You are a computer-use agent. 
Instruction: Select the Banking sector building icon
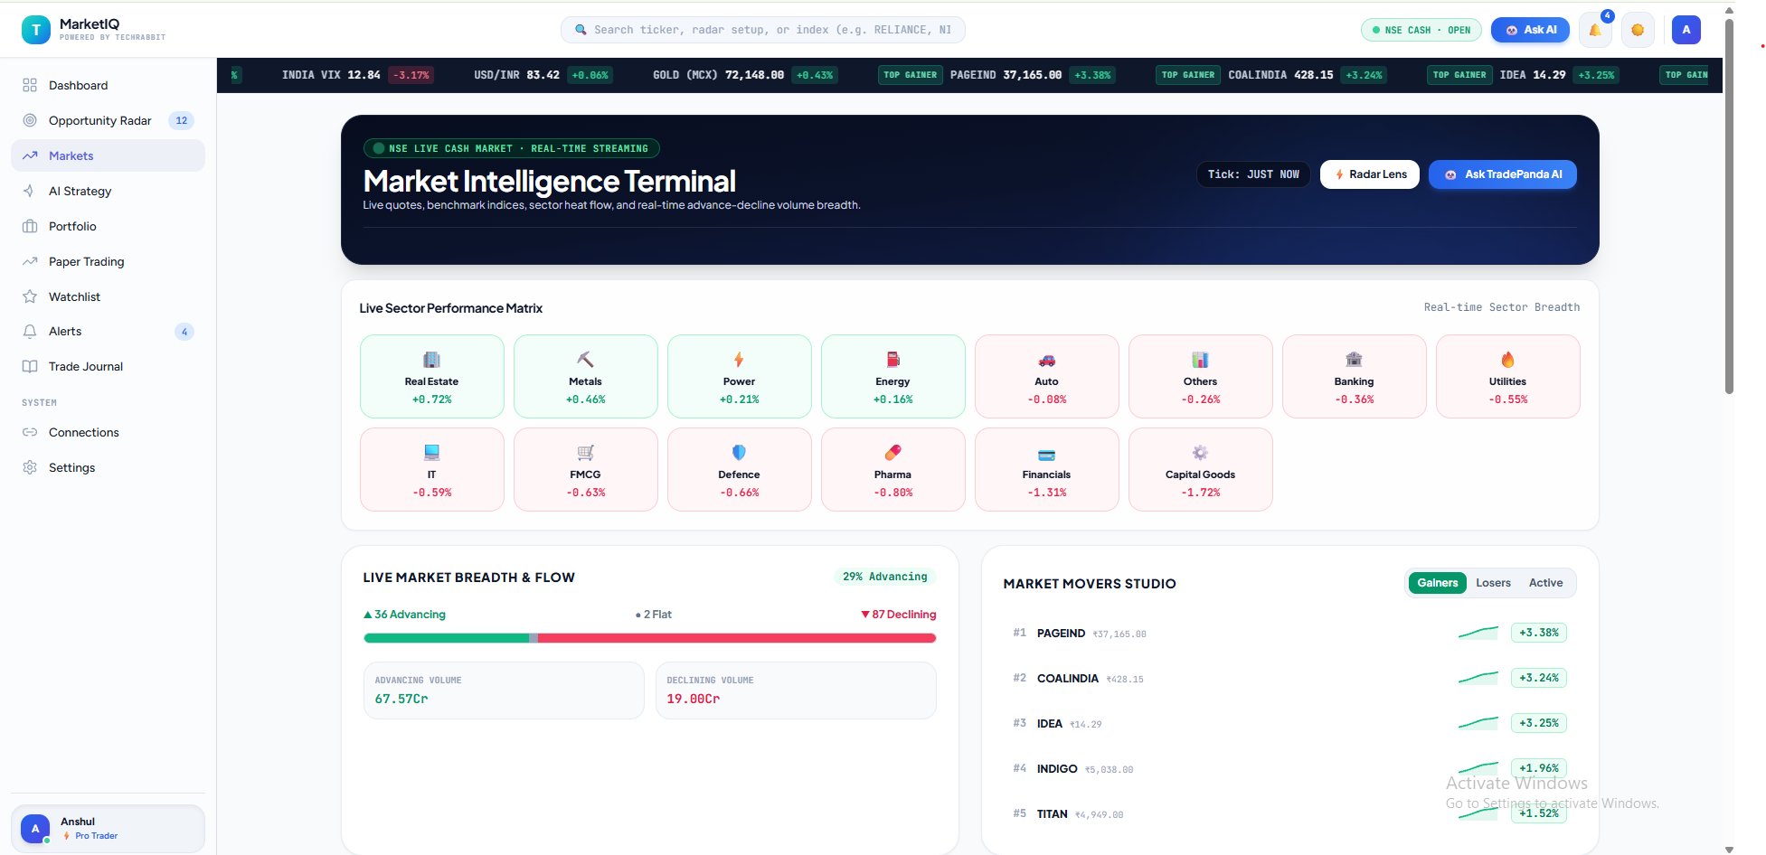[x=1354, y=359]
